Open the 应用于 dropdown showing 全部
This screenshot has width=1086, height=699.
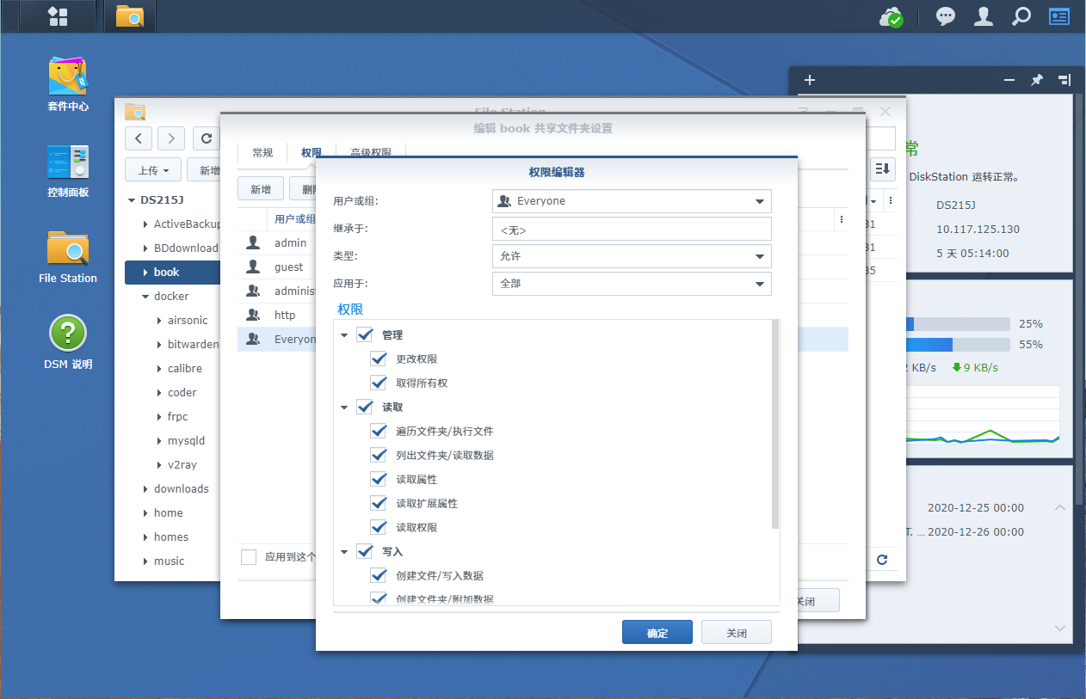click(x=632, y=284)
